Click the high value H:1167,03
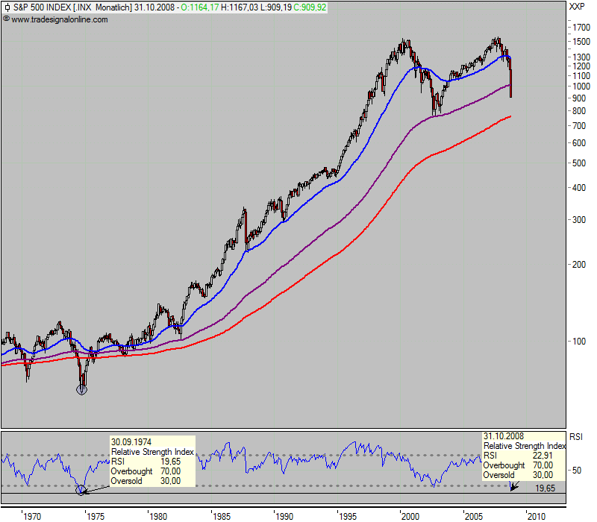Image resolution: width=597 pixels, height=522 pixels. (x=239, y=7)
